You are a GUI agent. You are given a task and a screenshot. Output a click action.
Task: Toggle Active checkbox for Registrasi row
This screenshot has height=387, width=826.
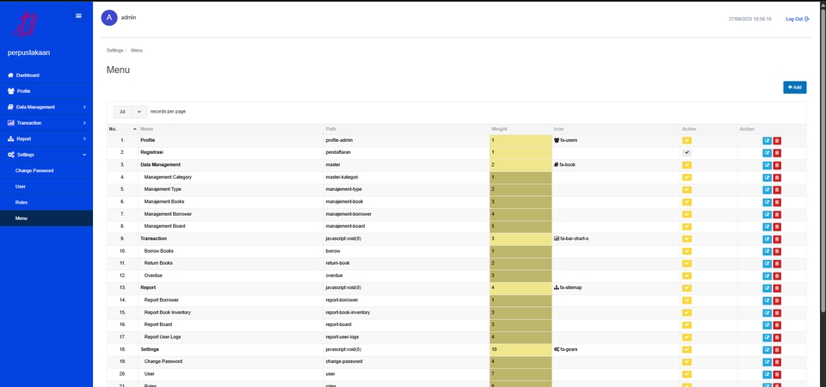point(687,152)
